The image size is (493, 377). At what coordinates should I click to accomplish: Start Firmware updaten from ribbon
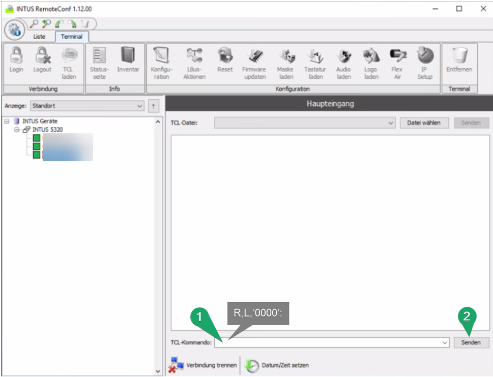254,56
